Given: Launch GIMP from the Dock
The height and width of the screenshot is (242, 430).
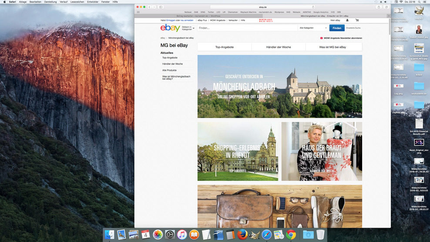Looking at the screenshot, I should pos(255,235).
